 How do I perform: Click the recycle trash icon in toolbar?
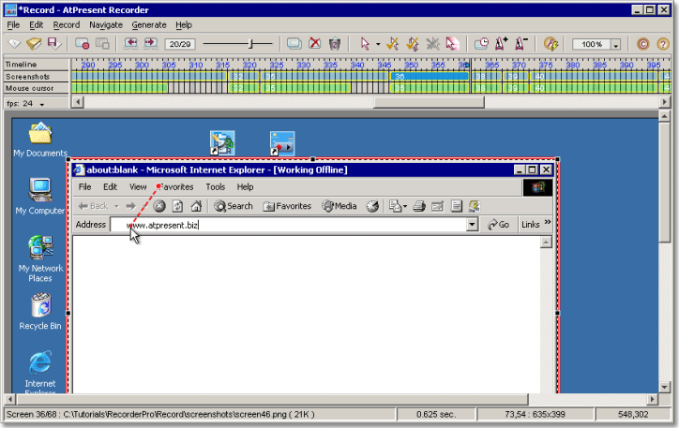pyautogui.click(x=335, y=44)
